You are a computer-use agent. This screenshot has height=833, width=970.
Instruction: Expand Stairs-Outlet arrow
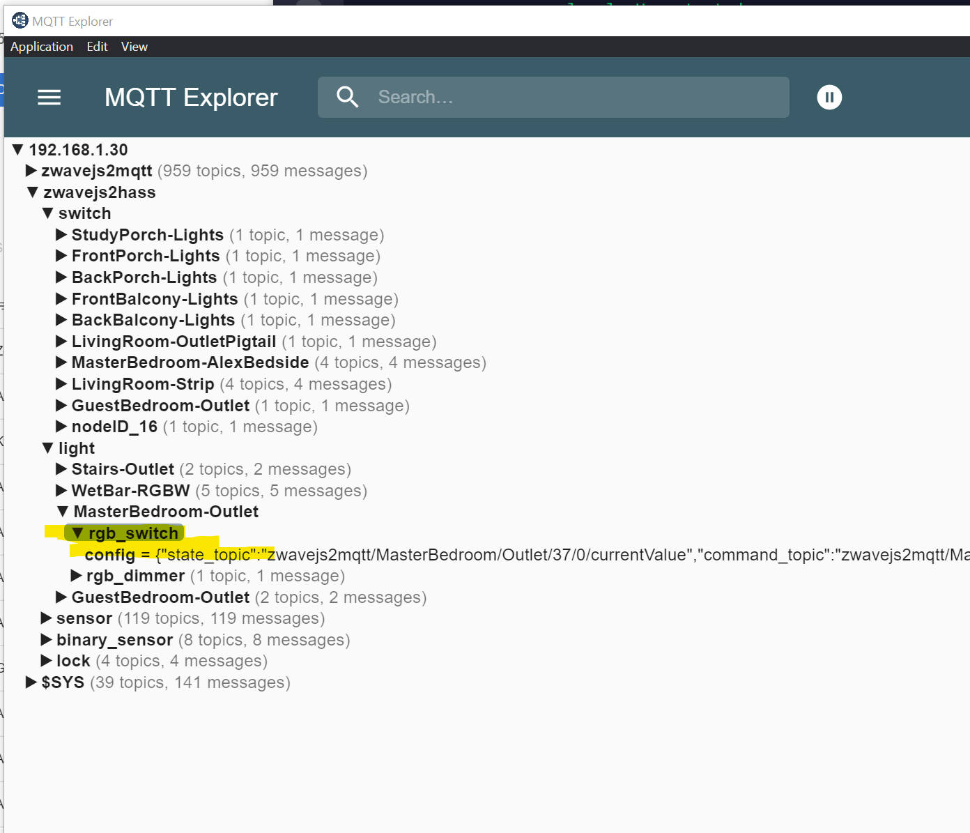[x=61, y=469]
